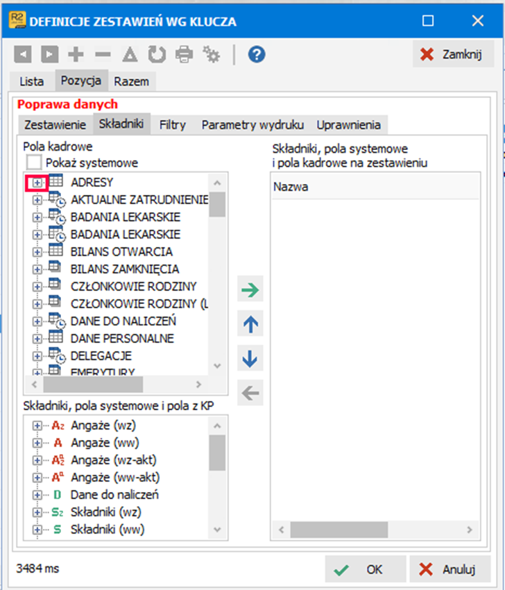Expand AKTUALNE ZATRUDNIENIE node

tap(37, 200)
